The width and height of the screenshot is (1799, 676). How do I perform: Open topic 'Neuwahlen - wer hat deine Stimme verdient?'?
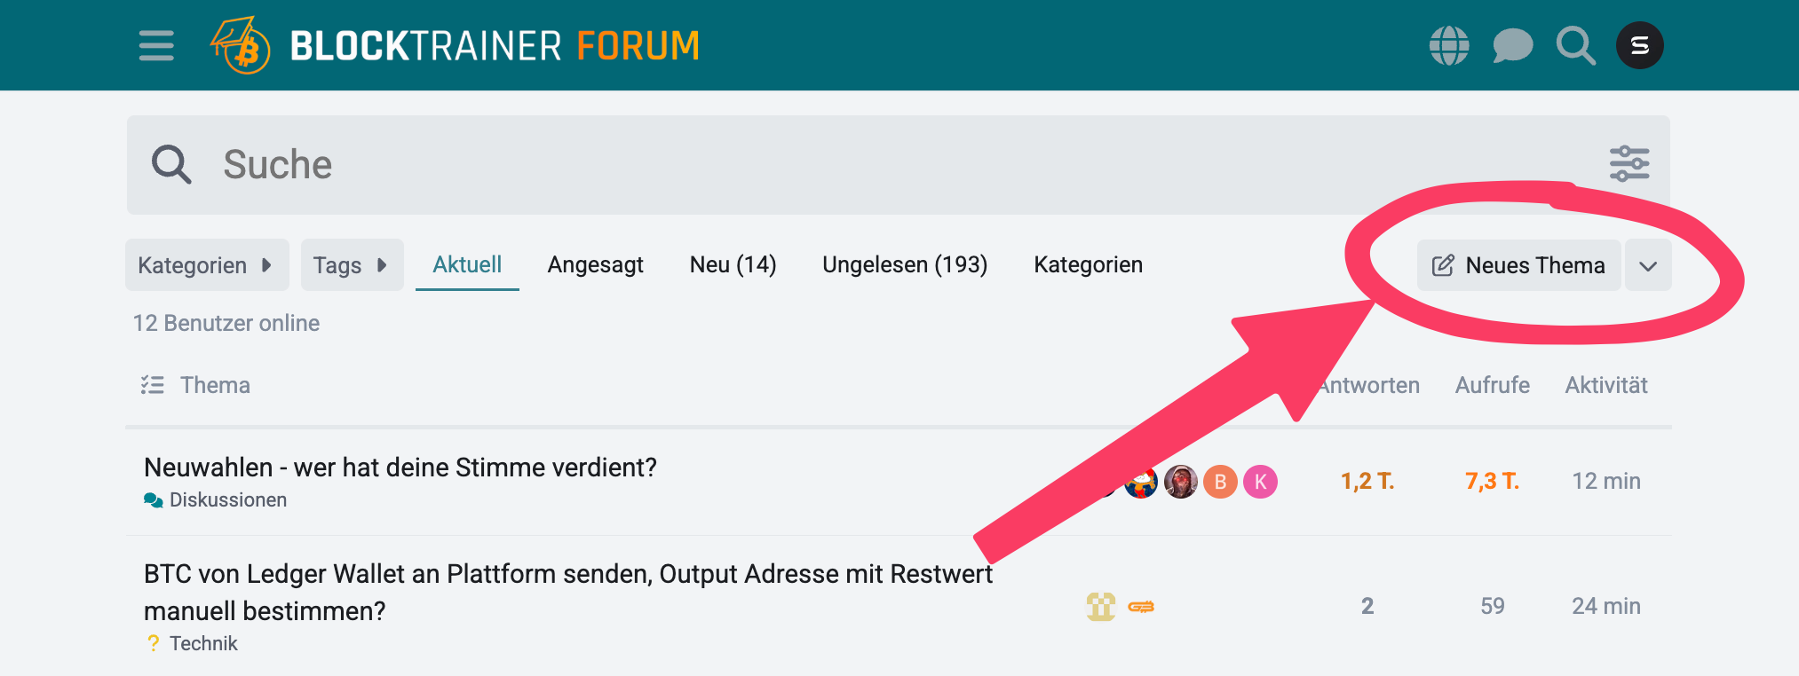pyautogui.click(x=400, y=468)
